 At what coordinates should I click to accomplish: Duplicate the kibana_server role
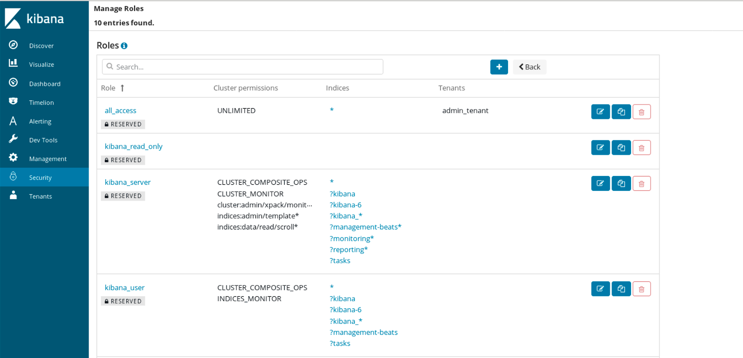point(621,183)
